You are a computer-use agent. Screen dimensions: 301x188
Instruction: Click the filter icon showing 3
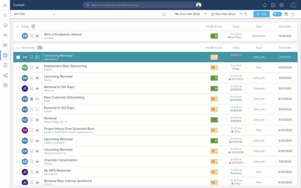coord(277,14)
